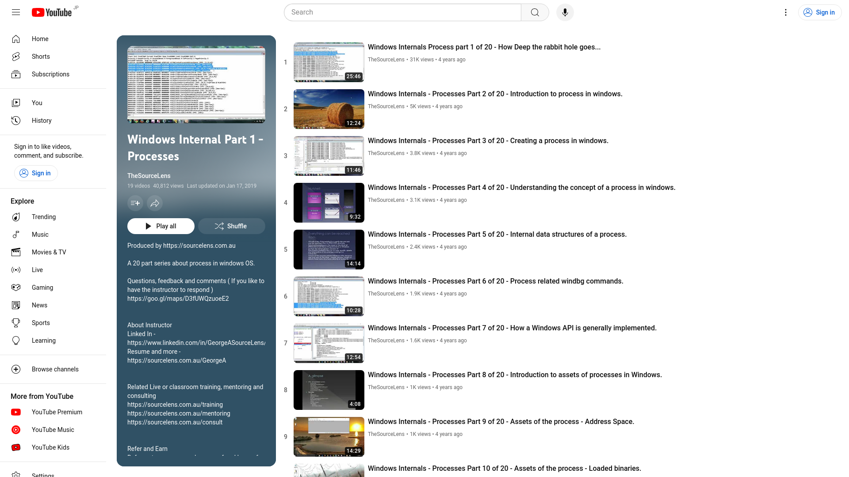This screenshot has height=477, width=849.
Task: Open TheSourceLens channel from playlist panel
Action: (149, 176)
